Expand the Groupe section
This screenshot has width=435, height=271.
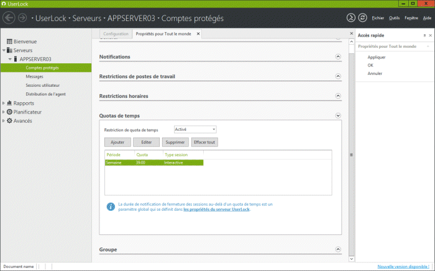(x=338, y=249)
